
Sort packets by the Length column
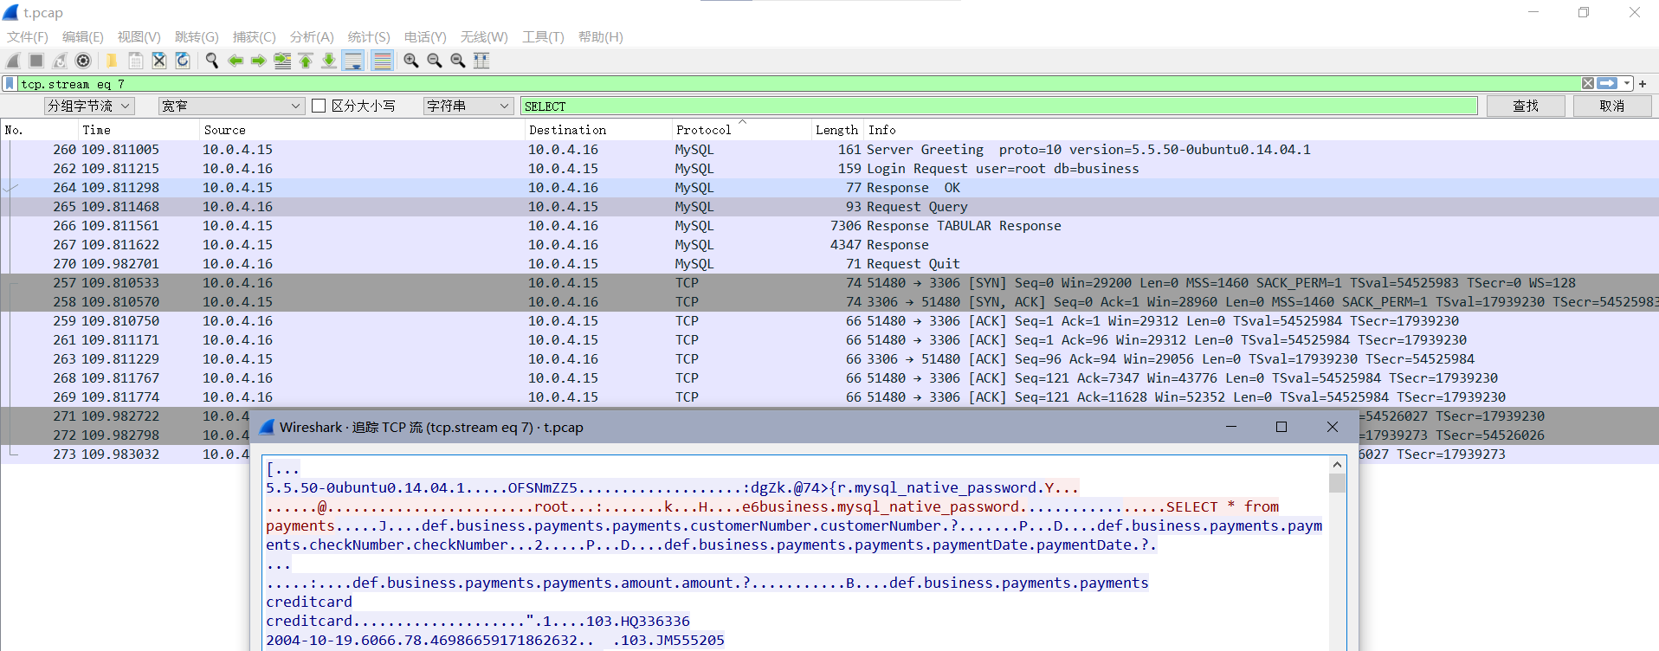point(836,130)
